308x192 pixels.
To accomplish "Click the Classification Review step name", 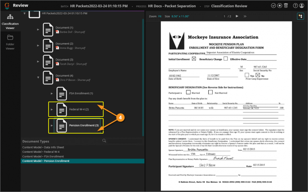I will (x=229, y=6).
